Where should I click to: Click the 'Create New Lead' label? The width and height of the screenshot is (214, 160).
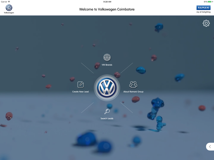81,92
